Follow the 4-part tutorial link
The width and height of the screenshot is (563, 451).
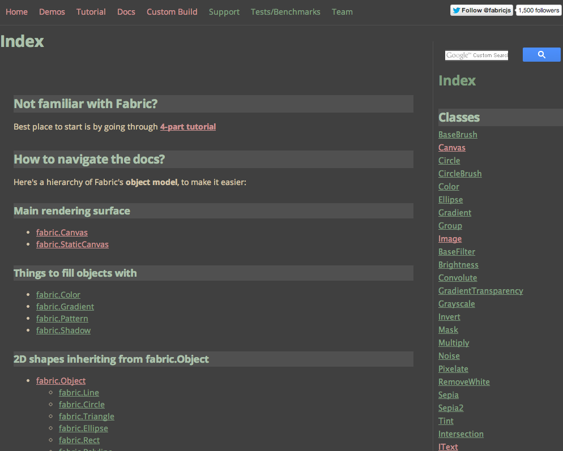click(188, 127)
